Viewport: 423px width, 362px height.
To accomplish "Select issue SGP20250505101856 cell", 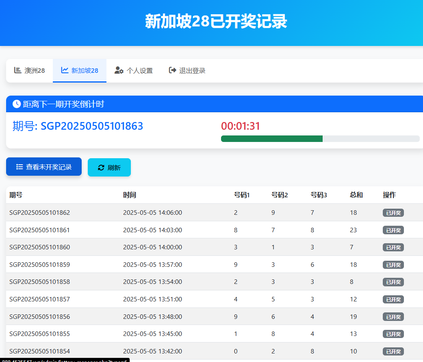I will click(x=40, y=316).
